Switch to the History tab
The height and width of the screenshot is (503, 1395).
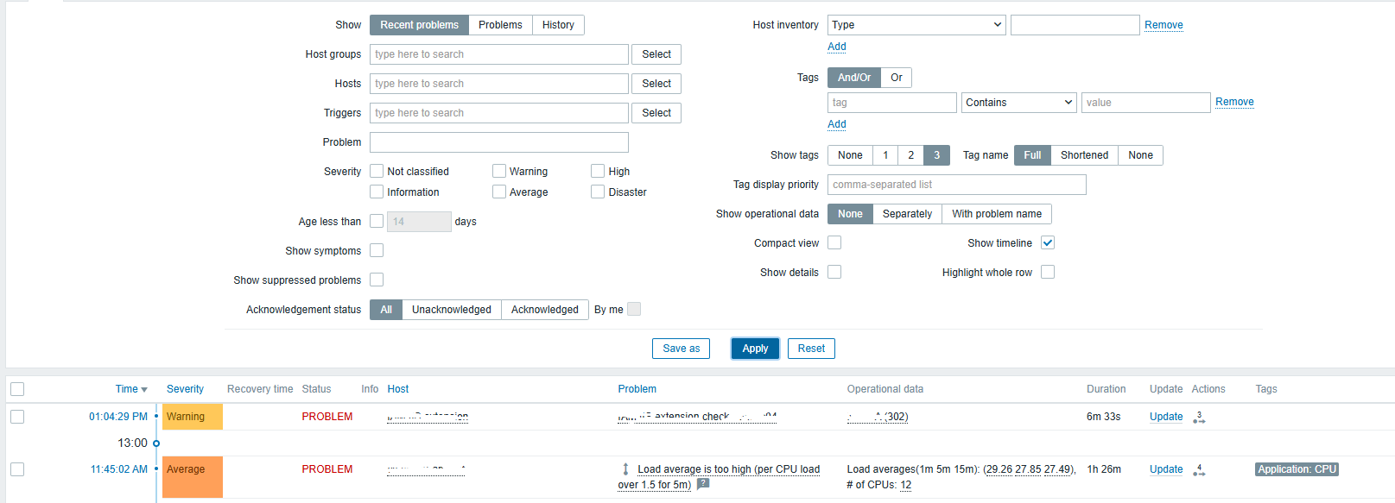(558, 25)
